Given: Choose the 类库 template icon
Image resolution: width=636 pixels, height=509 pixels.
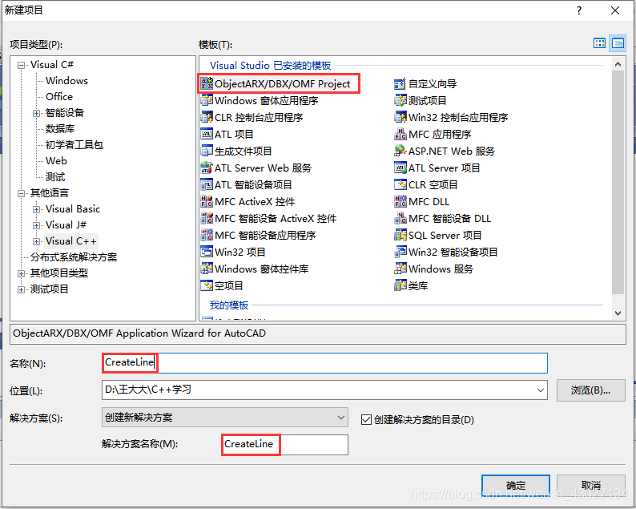Looking at the screenshot, I should click(401, 285).
